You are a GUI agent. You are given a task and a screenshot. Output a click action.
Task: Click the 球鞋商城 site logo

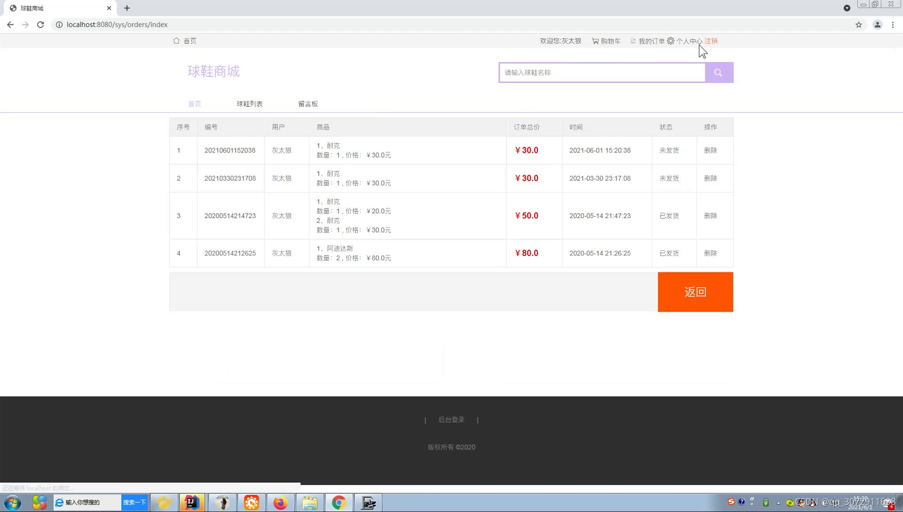point(214,71)
